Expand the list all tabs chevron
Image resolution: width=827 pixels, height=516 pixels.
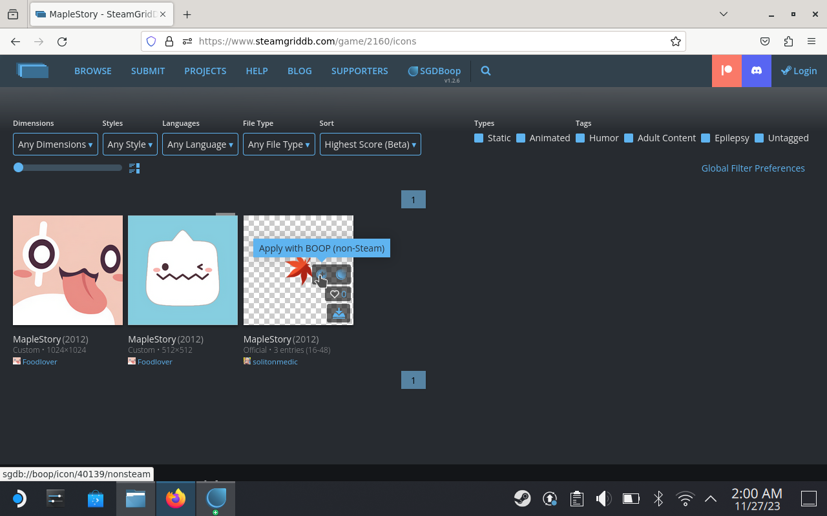point(724,14)
